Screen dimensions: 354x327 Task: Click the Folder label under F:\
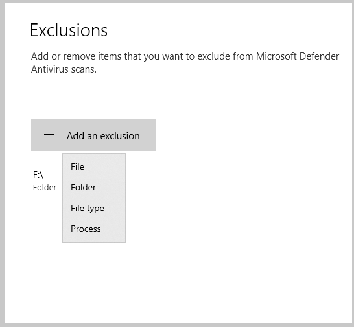coord(45,188)
